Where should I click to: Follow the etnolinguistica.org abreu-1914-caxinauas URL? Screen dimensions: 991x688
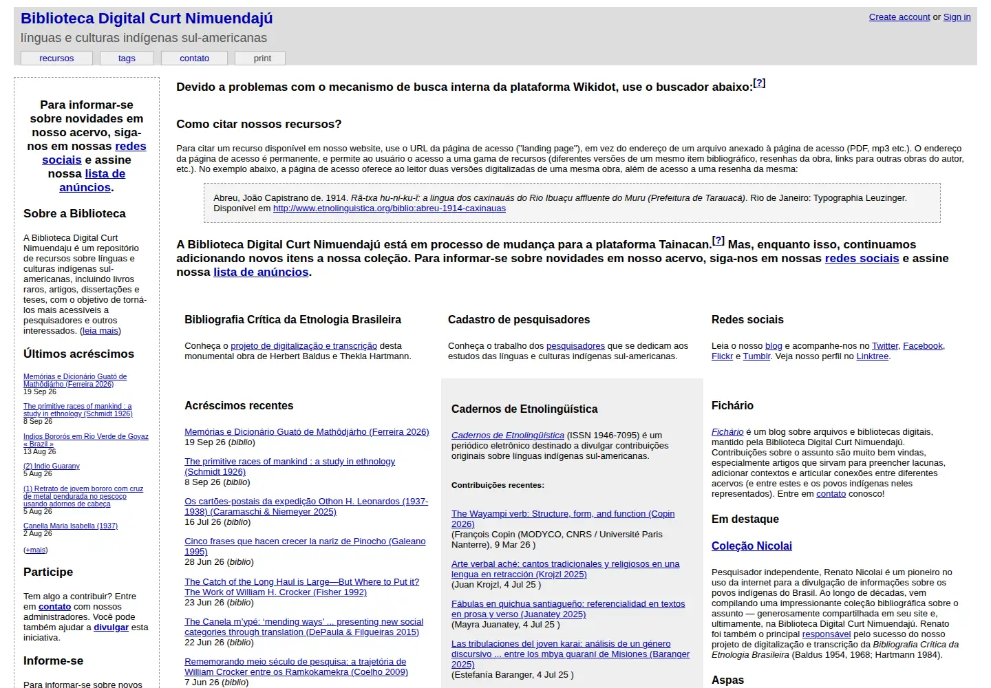pos(390,208)
